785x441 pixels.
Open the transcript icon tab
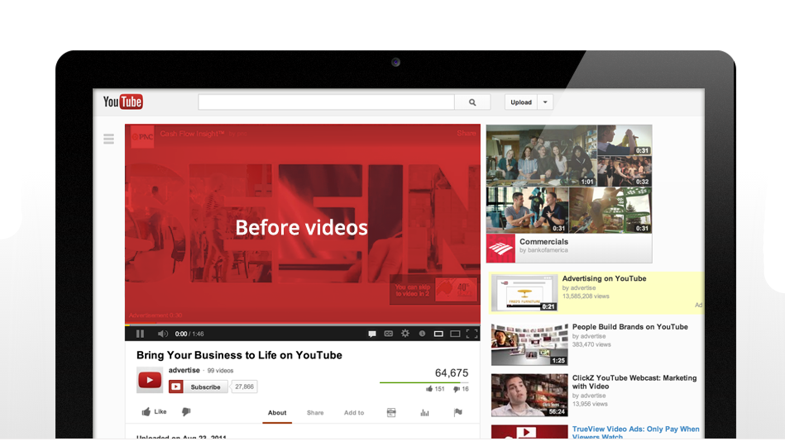(x=391, y=413)
